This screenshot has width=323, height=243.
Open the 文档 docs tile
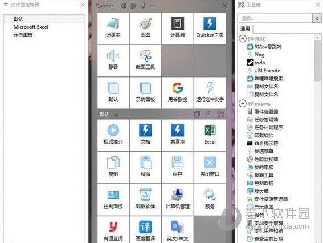coord(145,135)
